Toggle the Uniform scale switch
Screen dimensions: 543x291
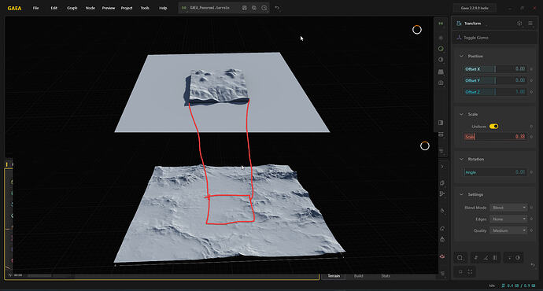(494, 127)
